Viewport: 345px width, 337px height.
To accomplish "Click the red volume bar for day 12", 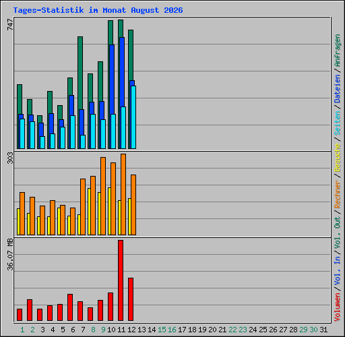I will [x=131, y=299].
